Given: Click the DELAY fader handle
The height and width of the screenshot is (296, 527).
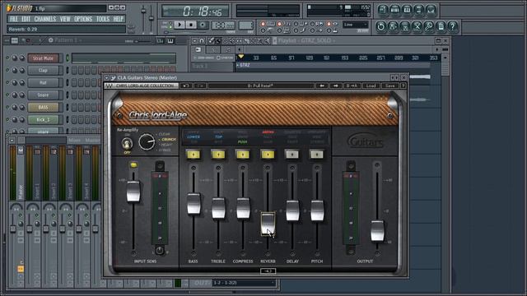Looking at the screenshot, I should click(x=292, y=210).
